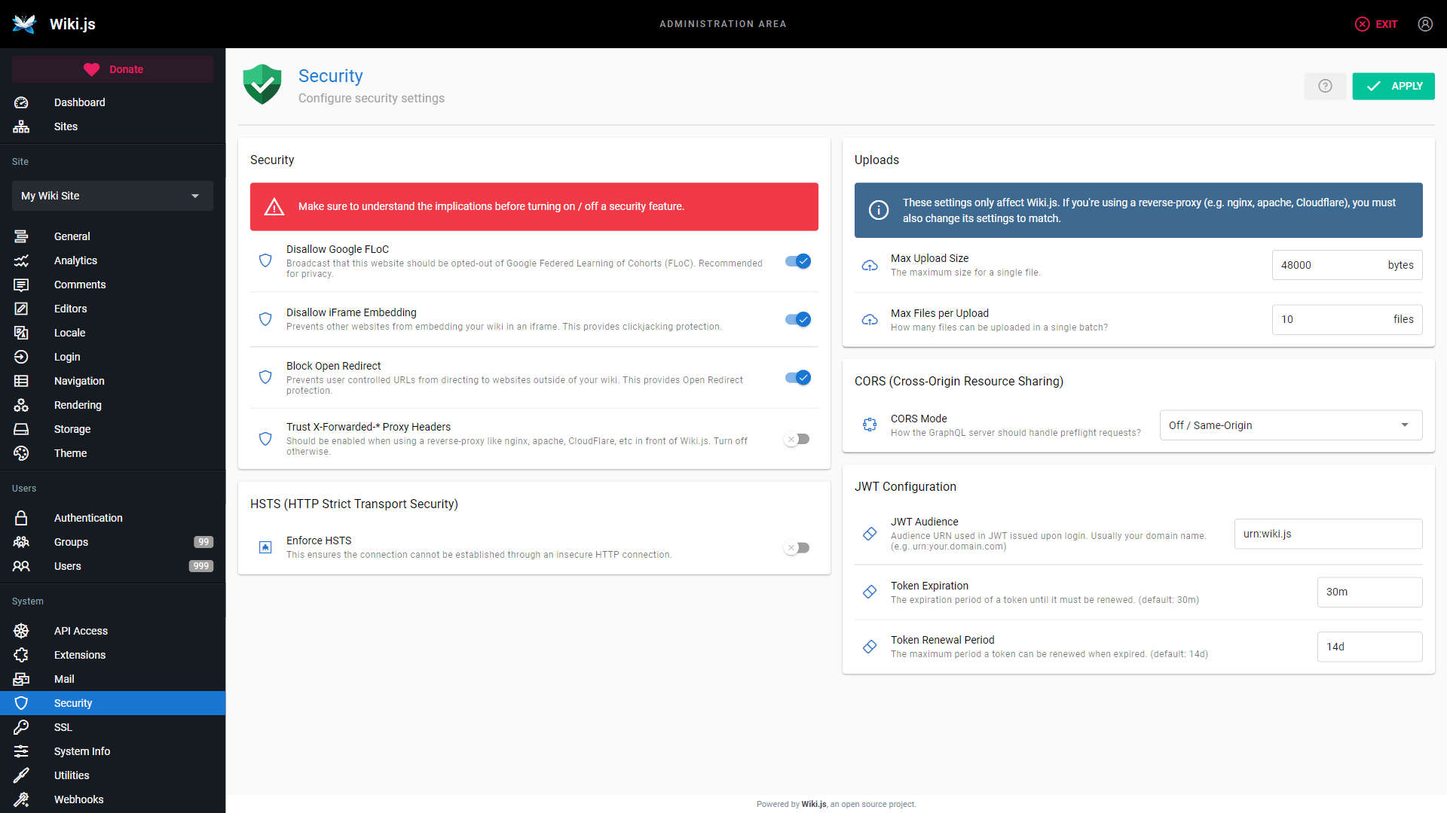
Task: Click the API Access icon
Action: click(x=21, y=631)
